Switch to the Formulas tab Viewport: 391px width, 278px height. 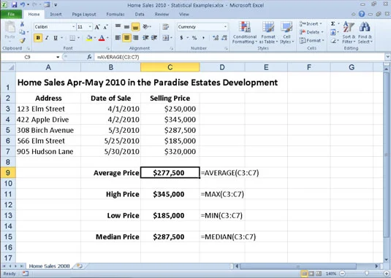click(115, 14)
